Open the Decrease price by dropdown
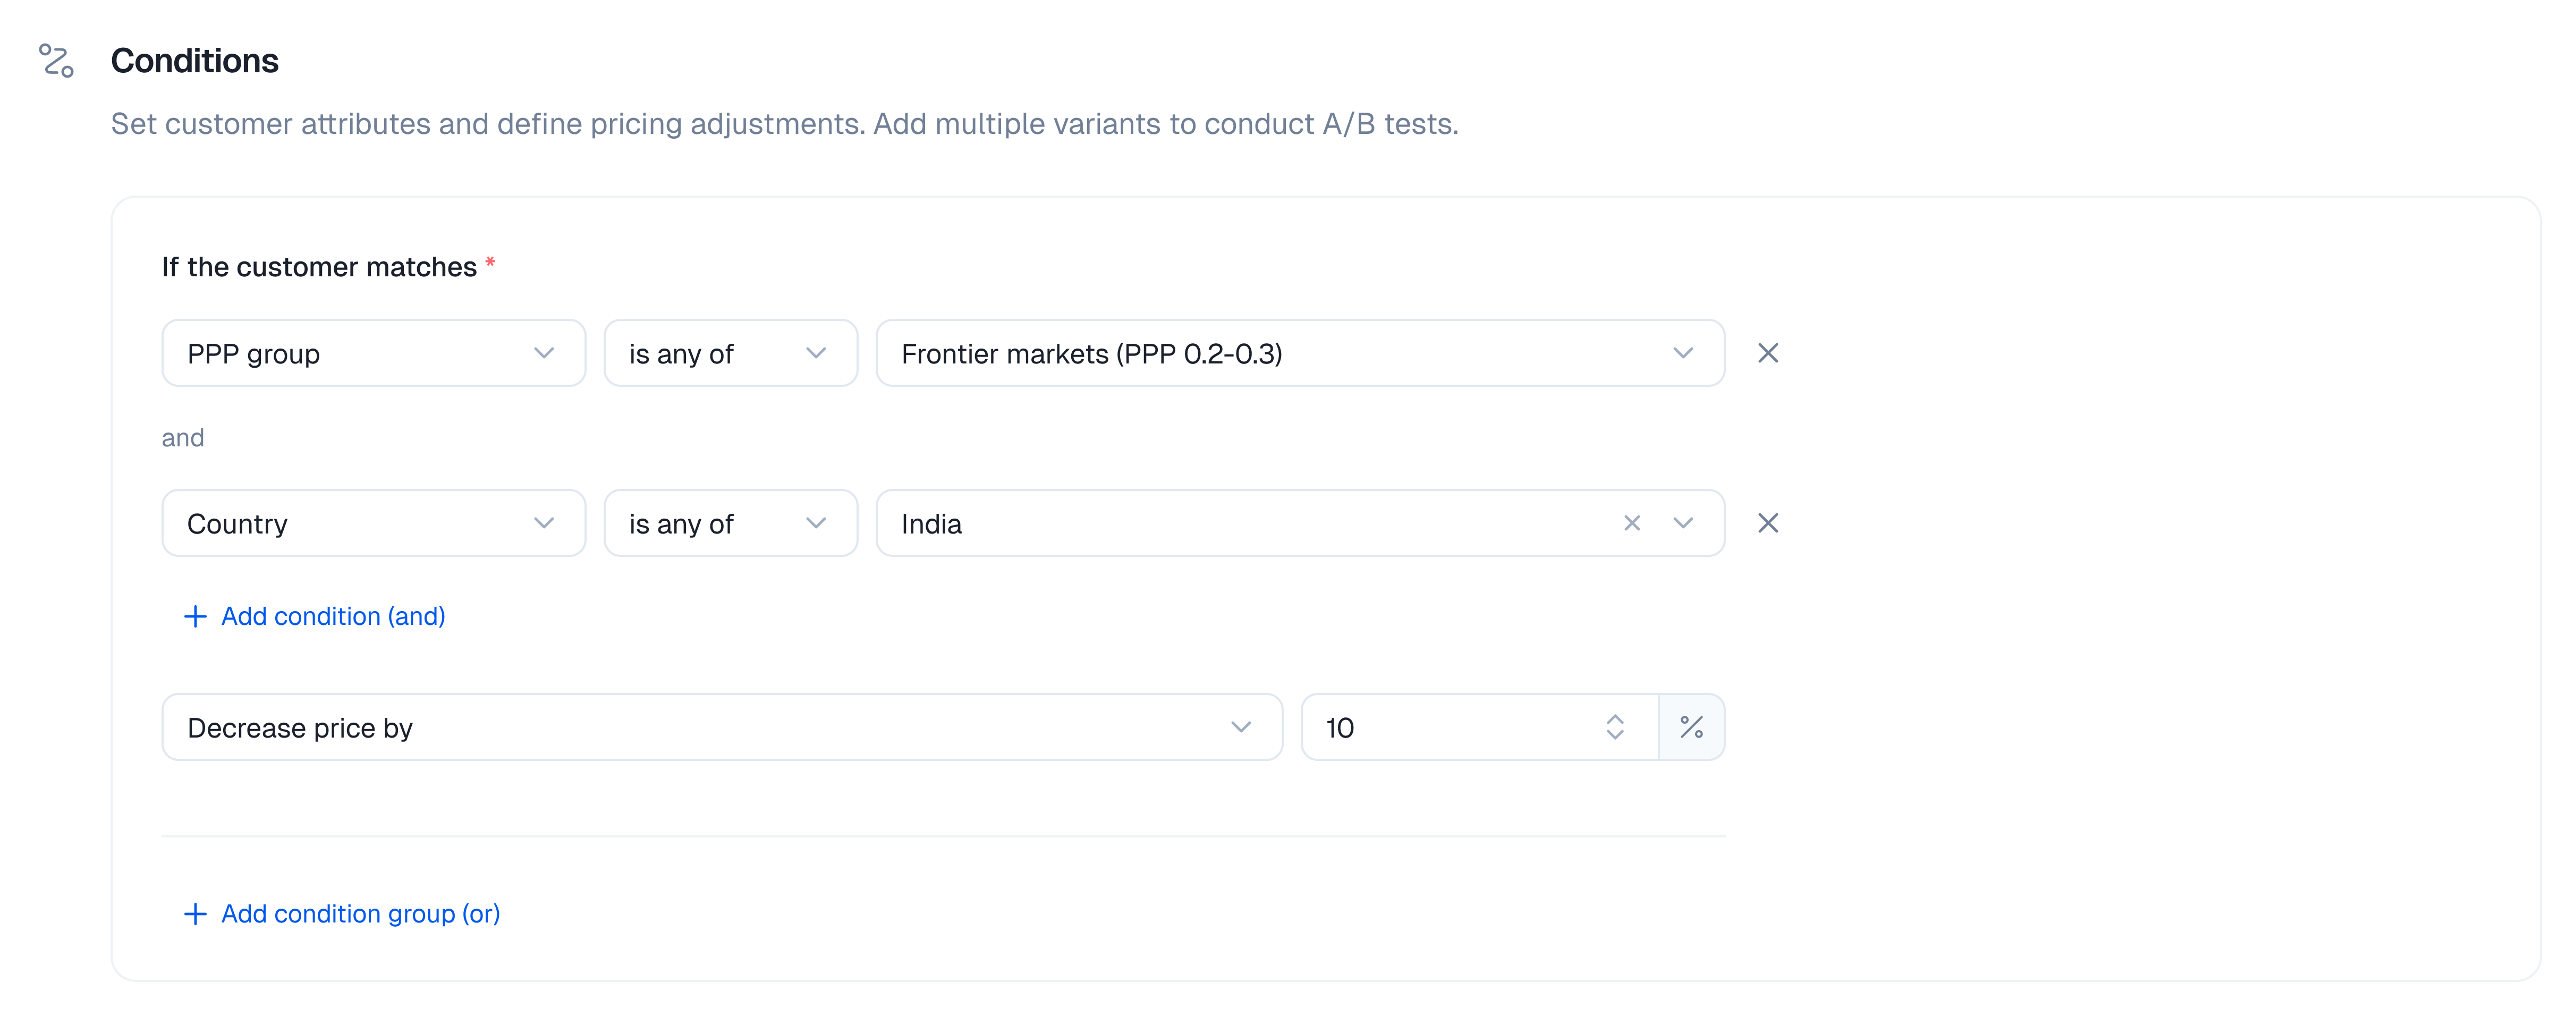The height and width of the screenshot is (1016, 2576). tap(721, 727)
